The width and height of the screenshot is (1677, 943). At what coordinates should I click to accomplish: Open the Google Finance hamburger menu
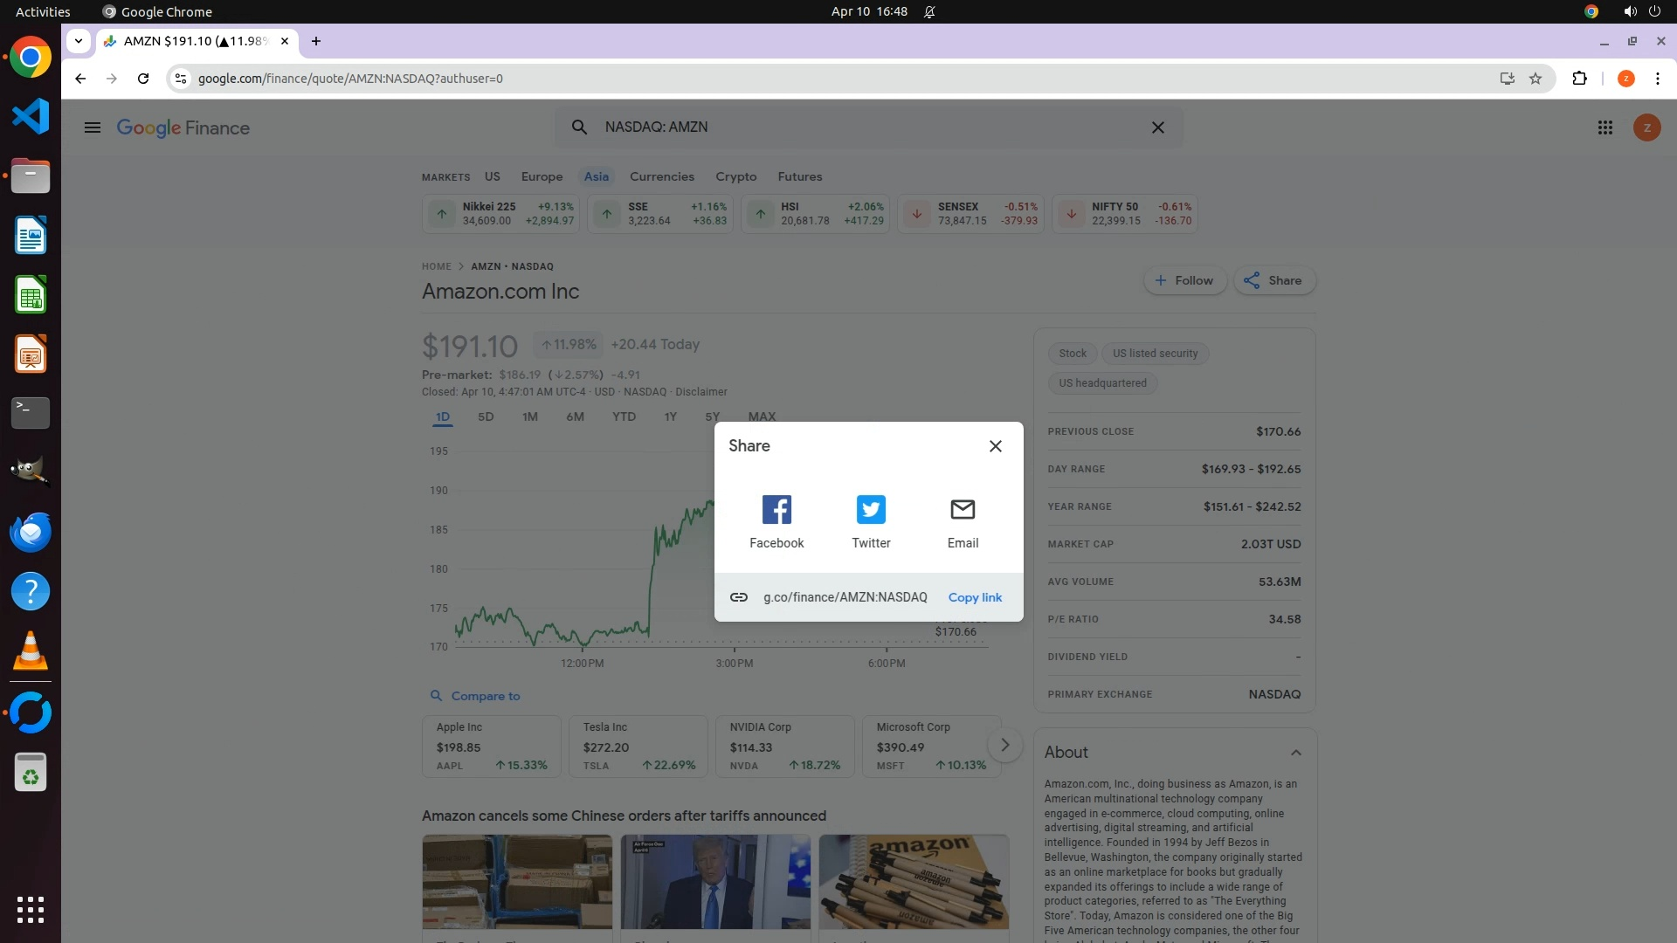(x=93, y=128)
